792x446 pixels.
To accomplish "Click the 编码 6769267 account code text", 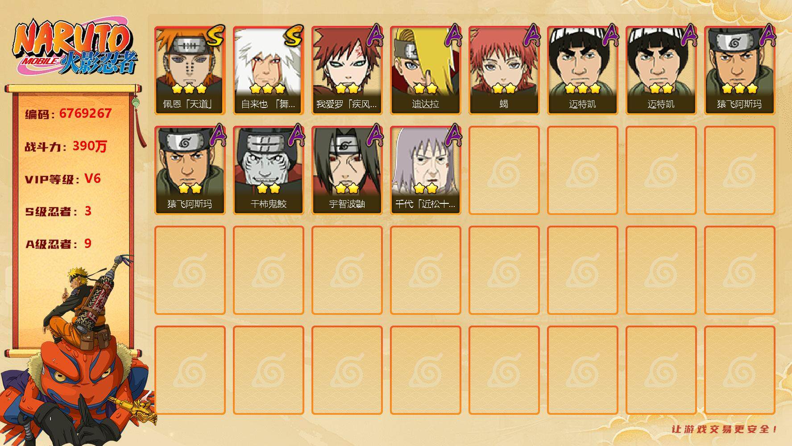I will point(68,114).
